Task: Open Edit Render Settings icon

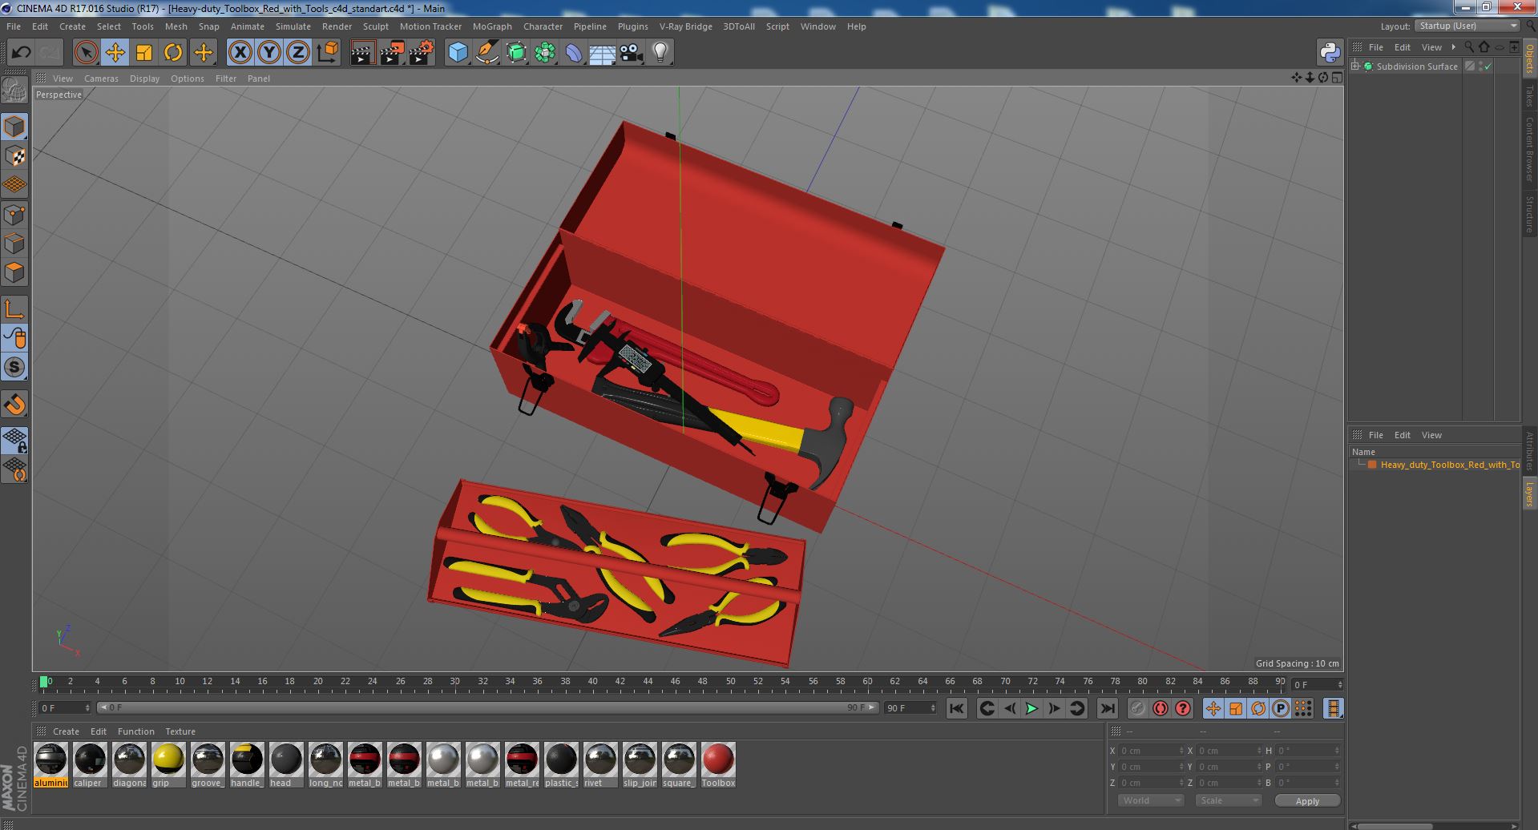Action: point(421,53)
